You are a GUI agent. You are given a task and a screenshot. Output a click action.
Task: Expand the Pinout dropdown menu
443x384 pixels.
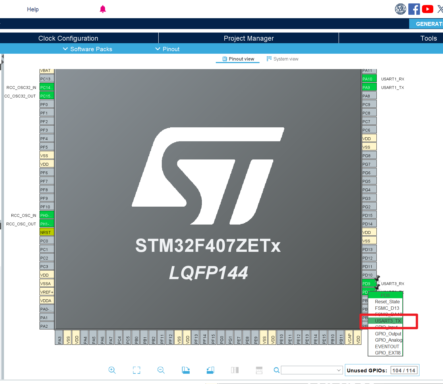pyautogui.click(x=167, y=49)
